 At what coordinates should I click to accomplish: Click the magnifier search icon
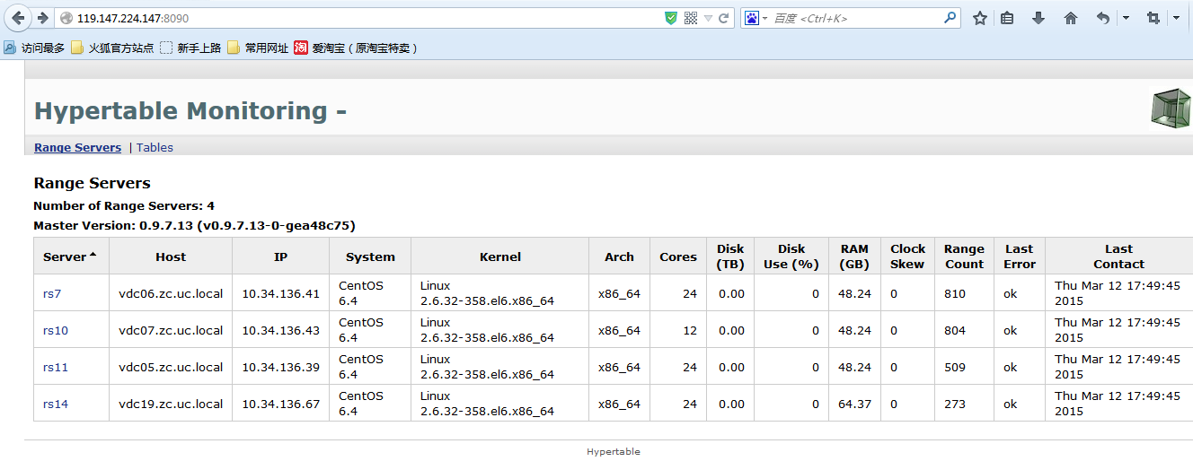(950, 17)
